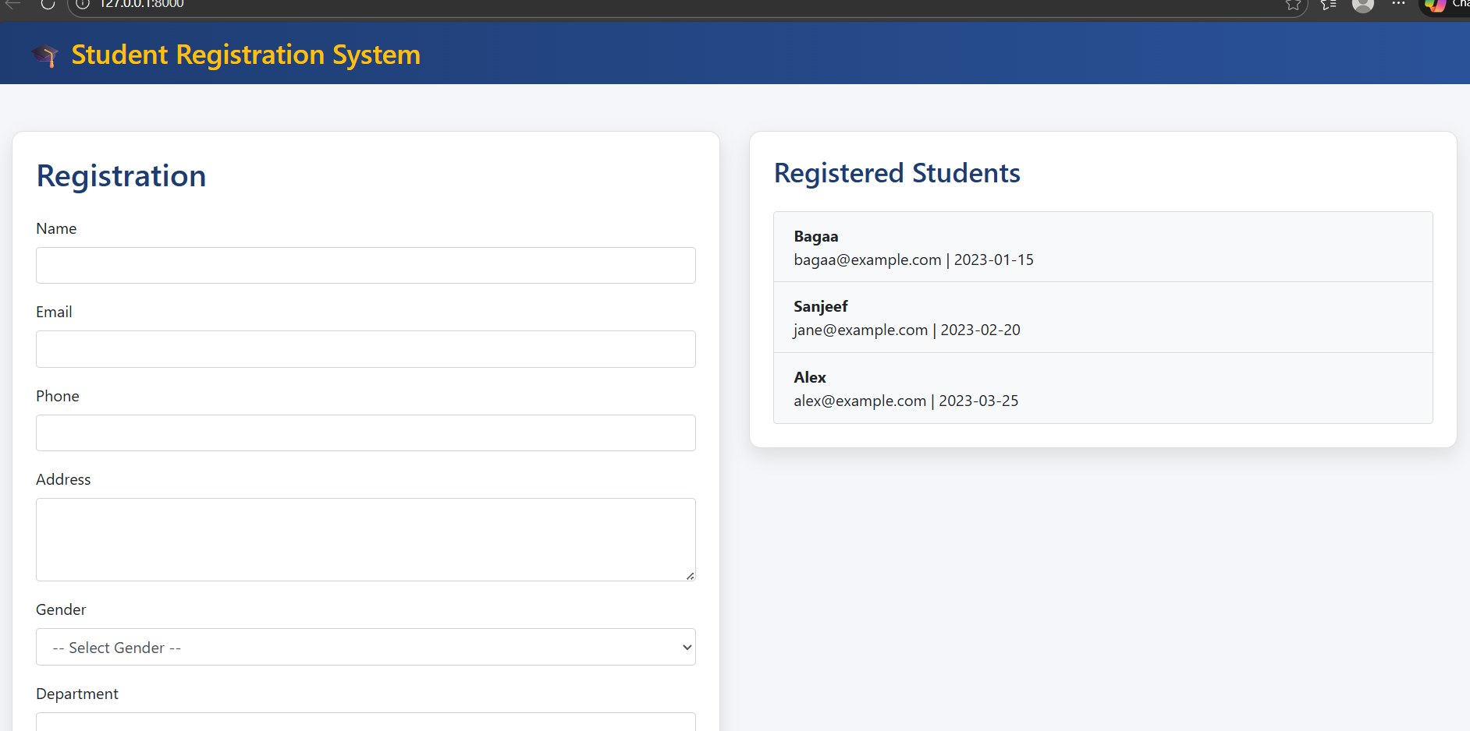Focus the Email text box
Viewport: 1470px width, 731px height.
(365, 349)
